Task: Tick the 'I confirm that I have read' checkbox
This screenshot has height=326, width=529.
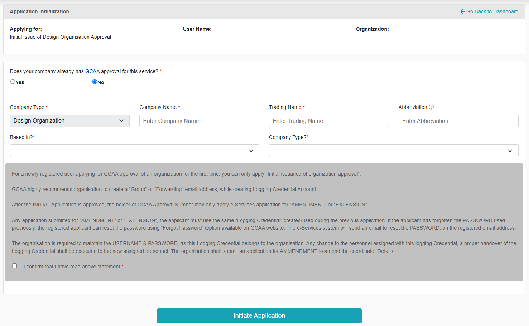Action: [x=14, y=266]
